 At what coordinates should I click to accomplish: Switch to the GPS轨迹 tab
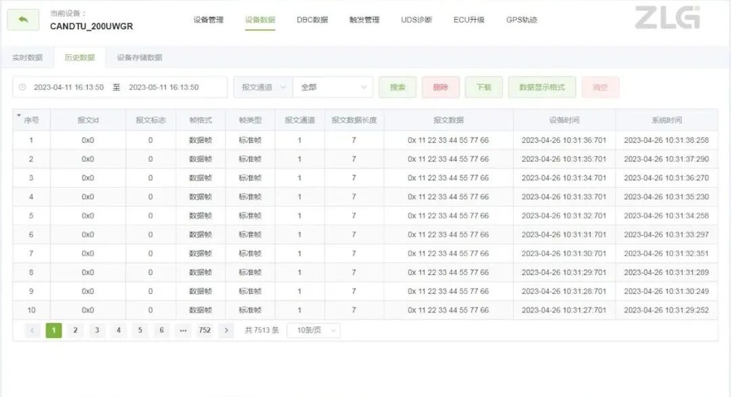[x=522, y=20]
